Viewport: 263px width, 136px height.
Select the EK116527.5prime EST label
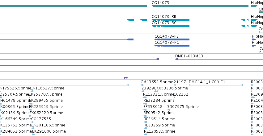[x=48, y=88]
